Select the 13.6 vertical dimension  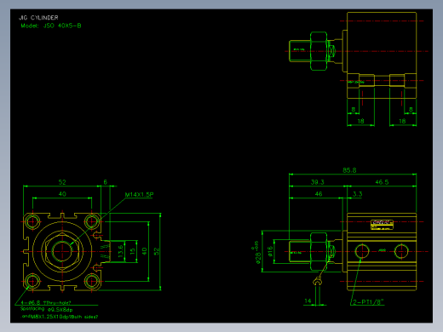pyautogui.click(x=120, y=251)
